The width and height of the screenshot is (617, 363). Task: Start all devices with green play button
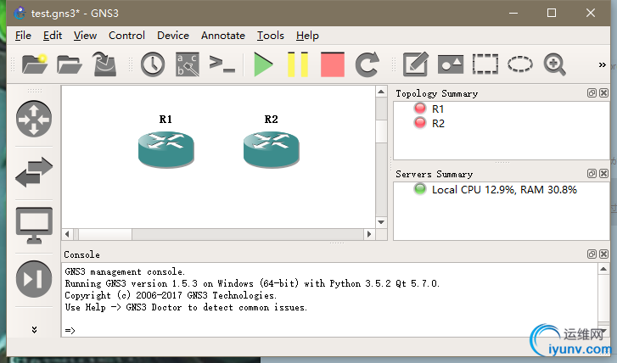(x=263, y=64)
